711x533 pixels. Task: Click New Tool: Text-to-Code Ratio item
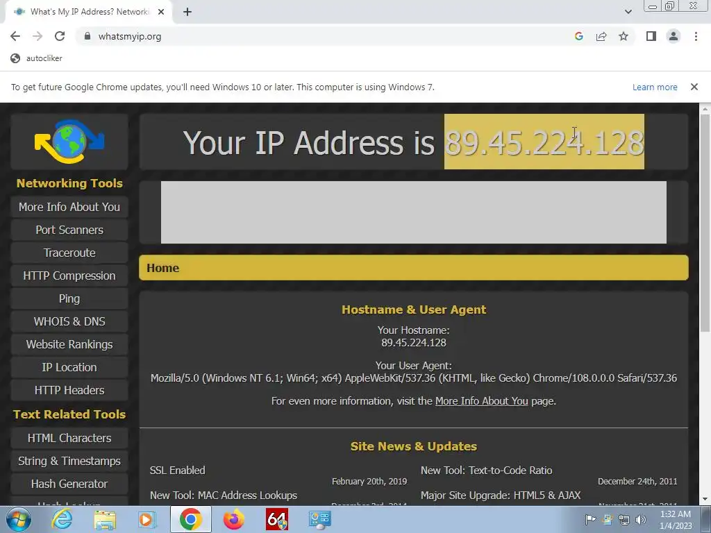[487, 471]
